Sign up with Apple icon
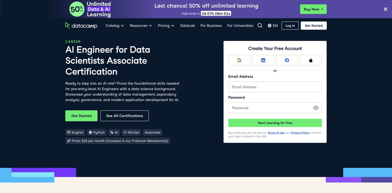 click(311, 60)
